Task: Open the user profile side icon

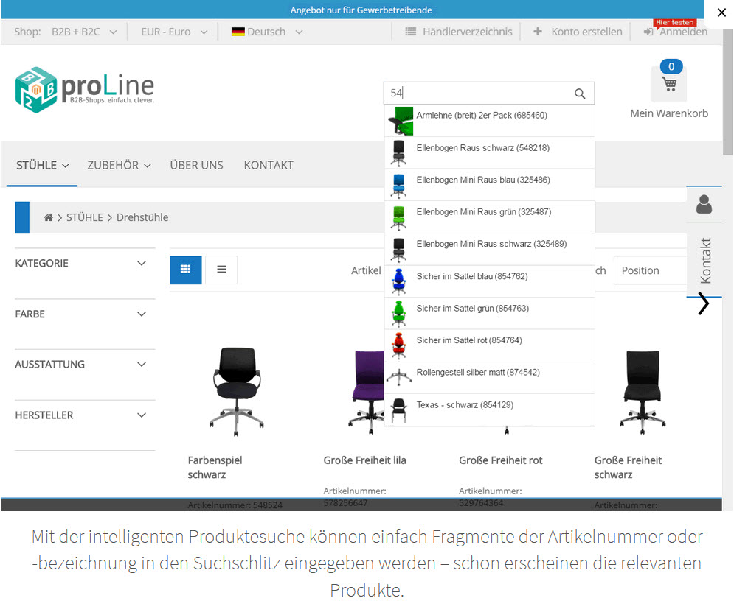Action: pyautogui.click(x=704, y=205)
